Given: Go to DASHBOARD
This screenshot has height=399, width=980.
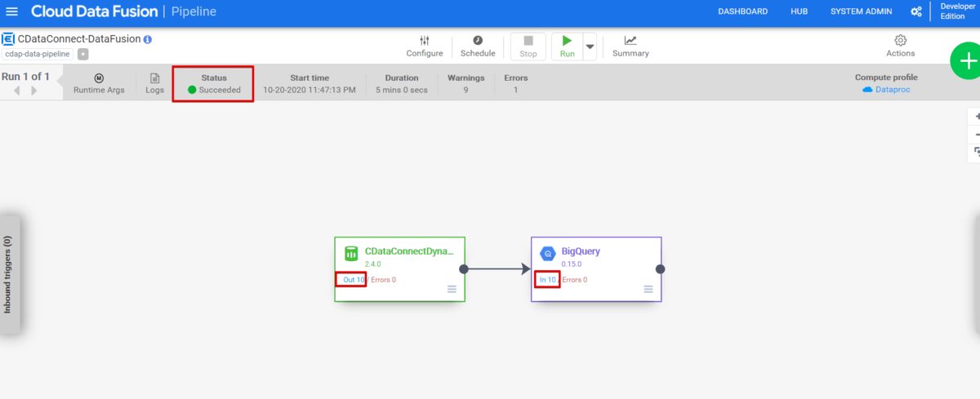Looking at the screenshot, I should point(742,11).
